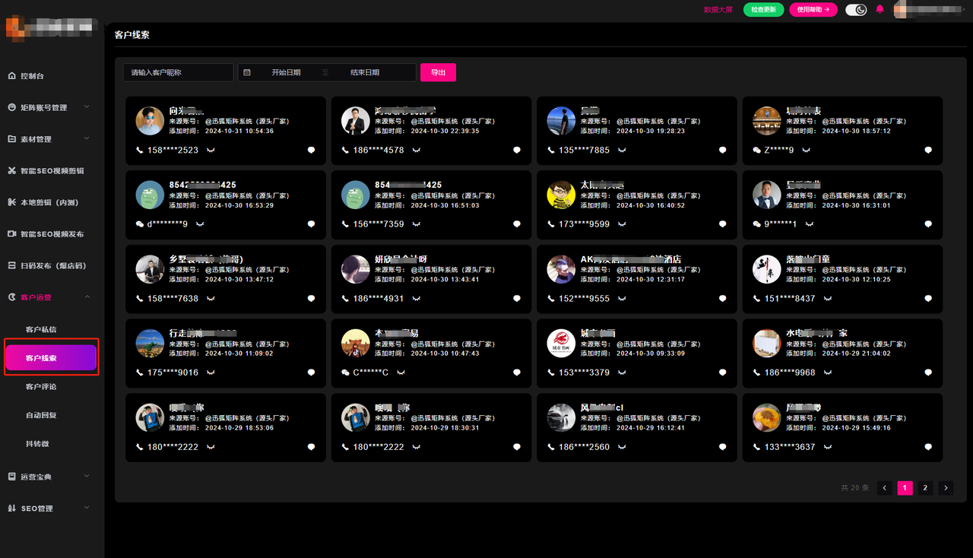
Task: Click chat bubble icon on 152****9555 card
Action: [x=722, y=299]
